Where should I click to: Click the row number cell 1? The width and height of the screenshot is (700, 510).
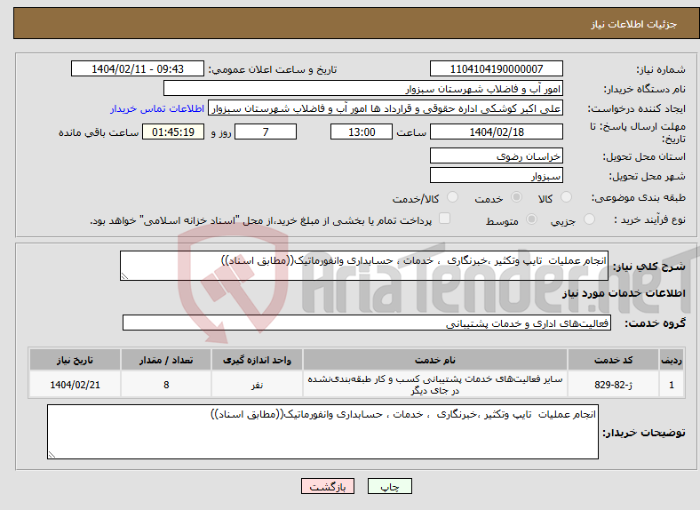coord(672,385)
